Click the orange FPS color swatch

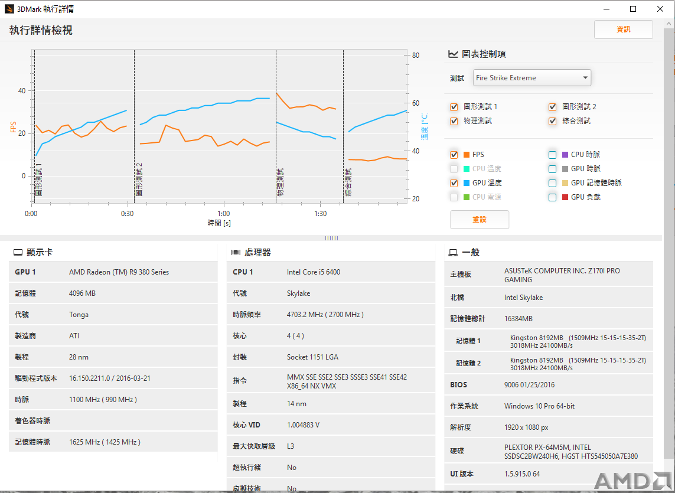[466, 155]
